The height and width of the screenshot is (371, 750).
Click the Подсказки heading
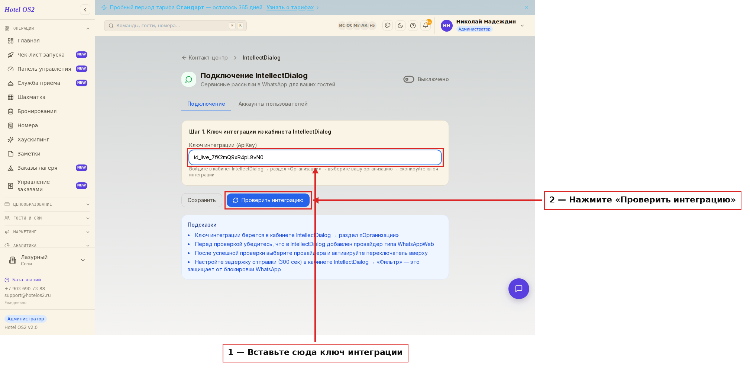click(202, 225)
